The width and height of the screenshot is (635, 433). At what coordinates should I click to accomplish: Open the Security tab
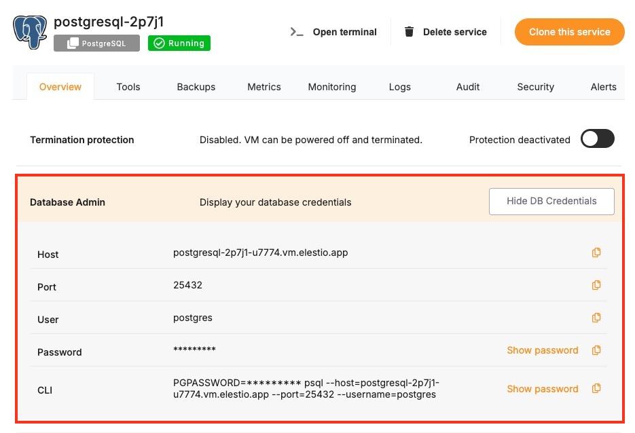point(535,86)
